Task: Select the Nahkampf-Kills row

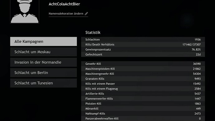Action: (x=143, y=114)
